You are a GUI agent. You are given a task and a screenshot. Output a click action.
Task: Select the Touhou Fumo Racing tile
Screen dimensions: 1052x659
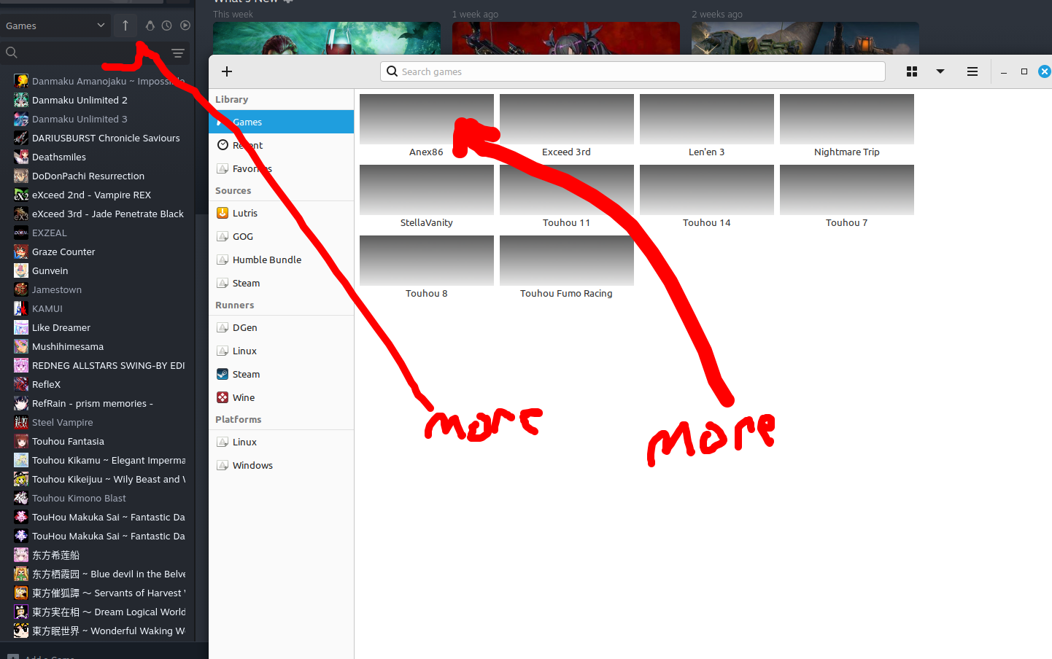[x=567, y=268]
